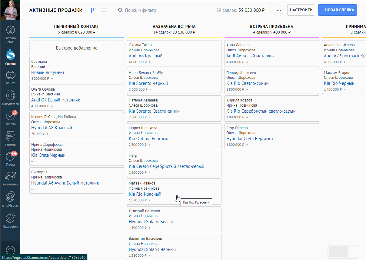Focus the Поиск и фильтр field
366x260 pixels.
point(140,10)
